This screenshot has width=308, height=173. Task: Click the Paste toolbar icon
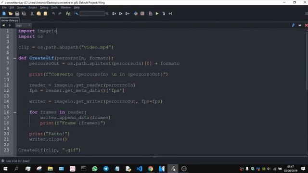[45, 13]
